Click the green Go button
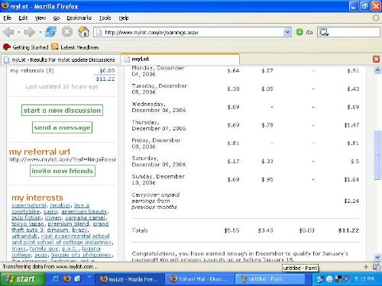 tap(304, 32)
